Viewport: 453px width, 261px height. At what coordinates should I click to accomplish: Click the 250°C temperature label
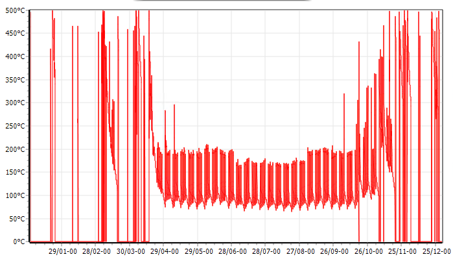pos(14,126)
